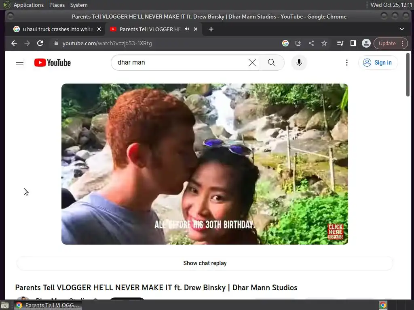Mute the tab via its speaker icon
Screen dimensions: 414x310
point(187,29)
